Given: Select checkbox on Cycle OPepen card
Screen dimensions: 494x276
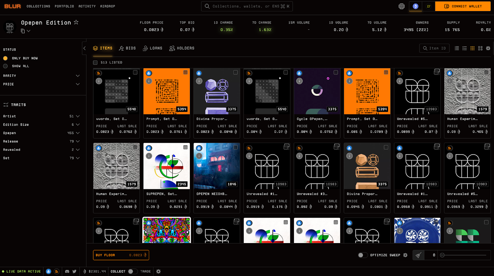Looking at the screenshot, I should coord(336,72).
